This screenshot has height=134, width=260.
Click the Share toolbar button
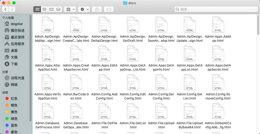point(97,9)
